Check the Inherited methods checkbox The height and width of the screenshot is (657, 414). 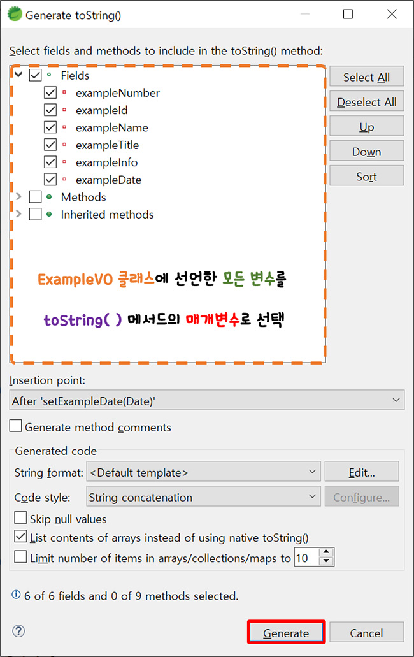tap(36, 214)
